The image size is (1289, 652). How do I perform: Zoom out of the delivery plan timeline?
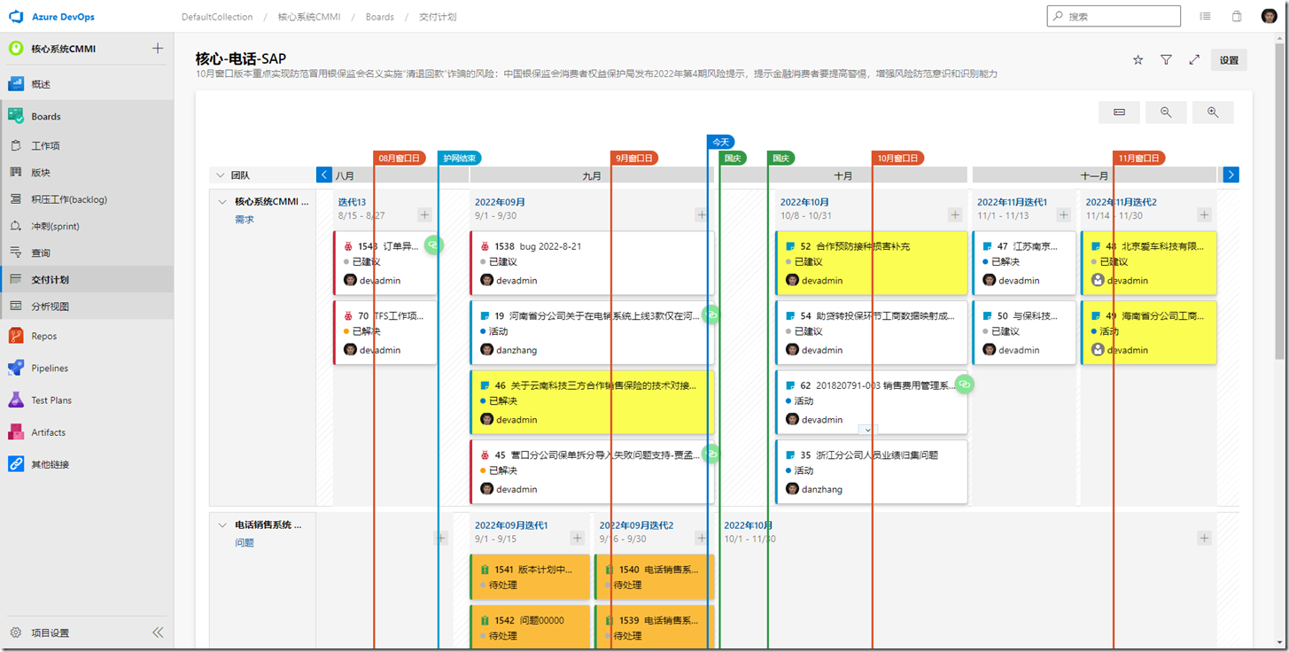1166,112
